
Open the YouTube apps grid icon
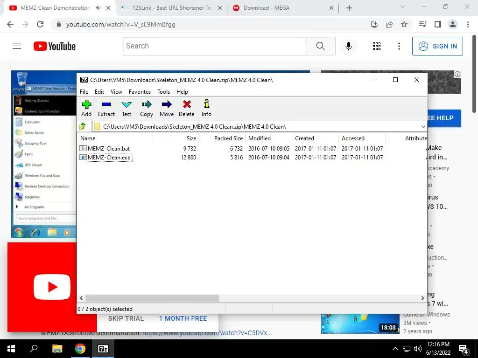pos(377,46)
